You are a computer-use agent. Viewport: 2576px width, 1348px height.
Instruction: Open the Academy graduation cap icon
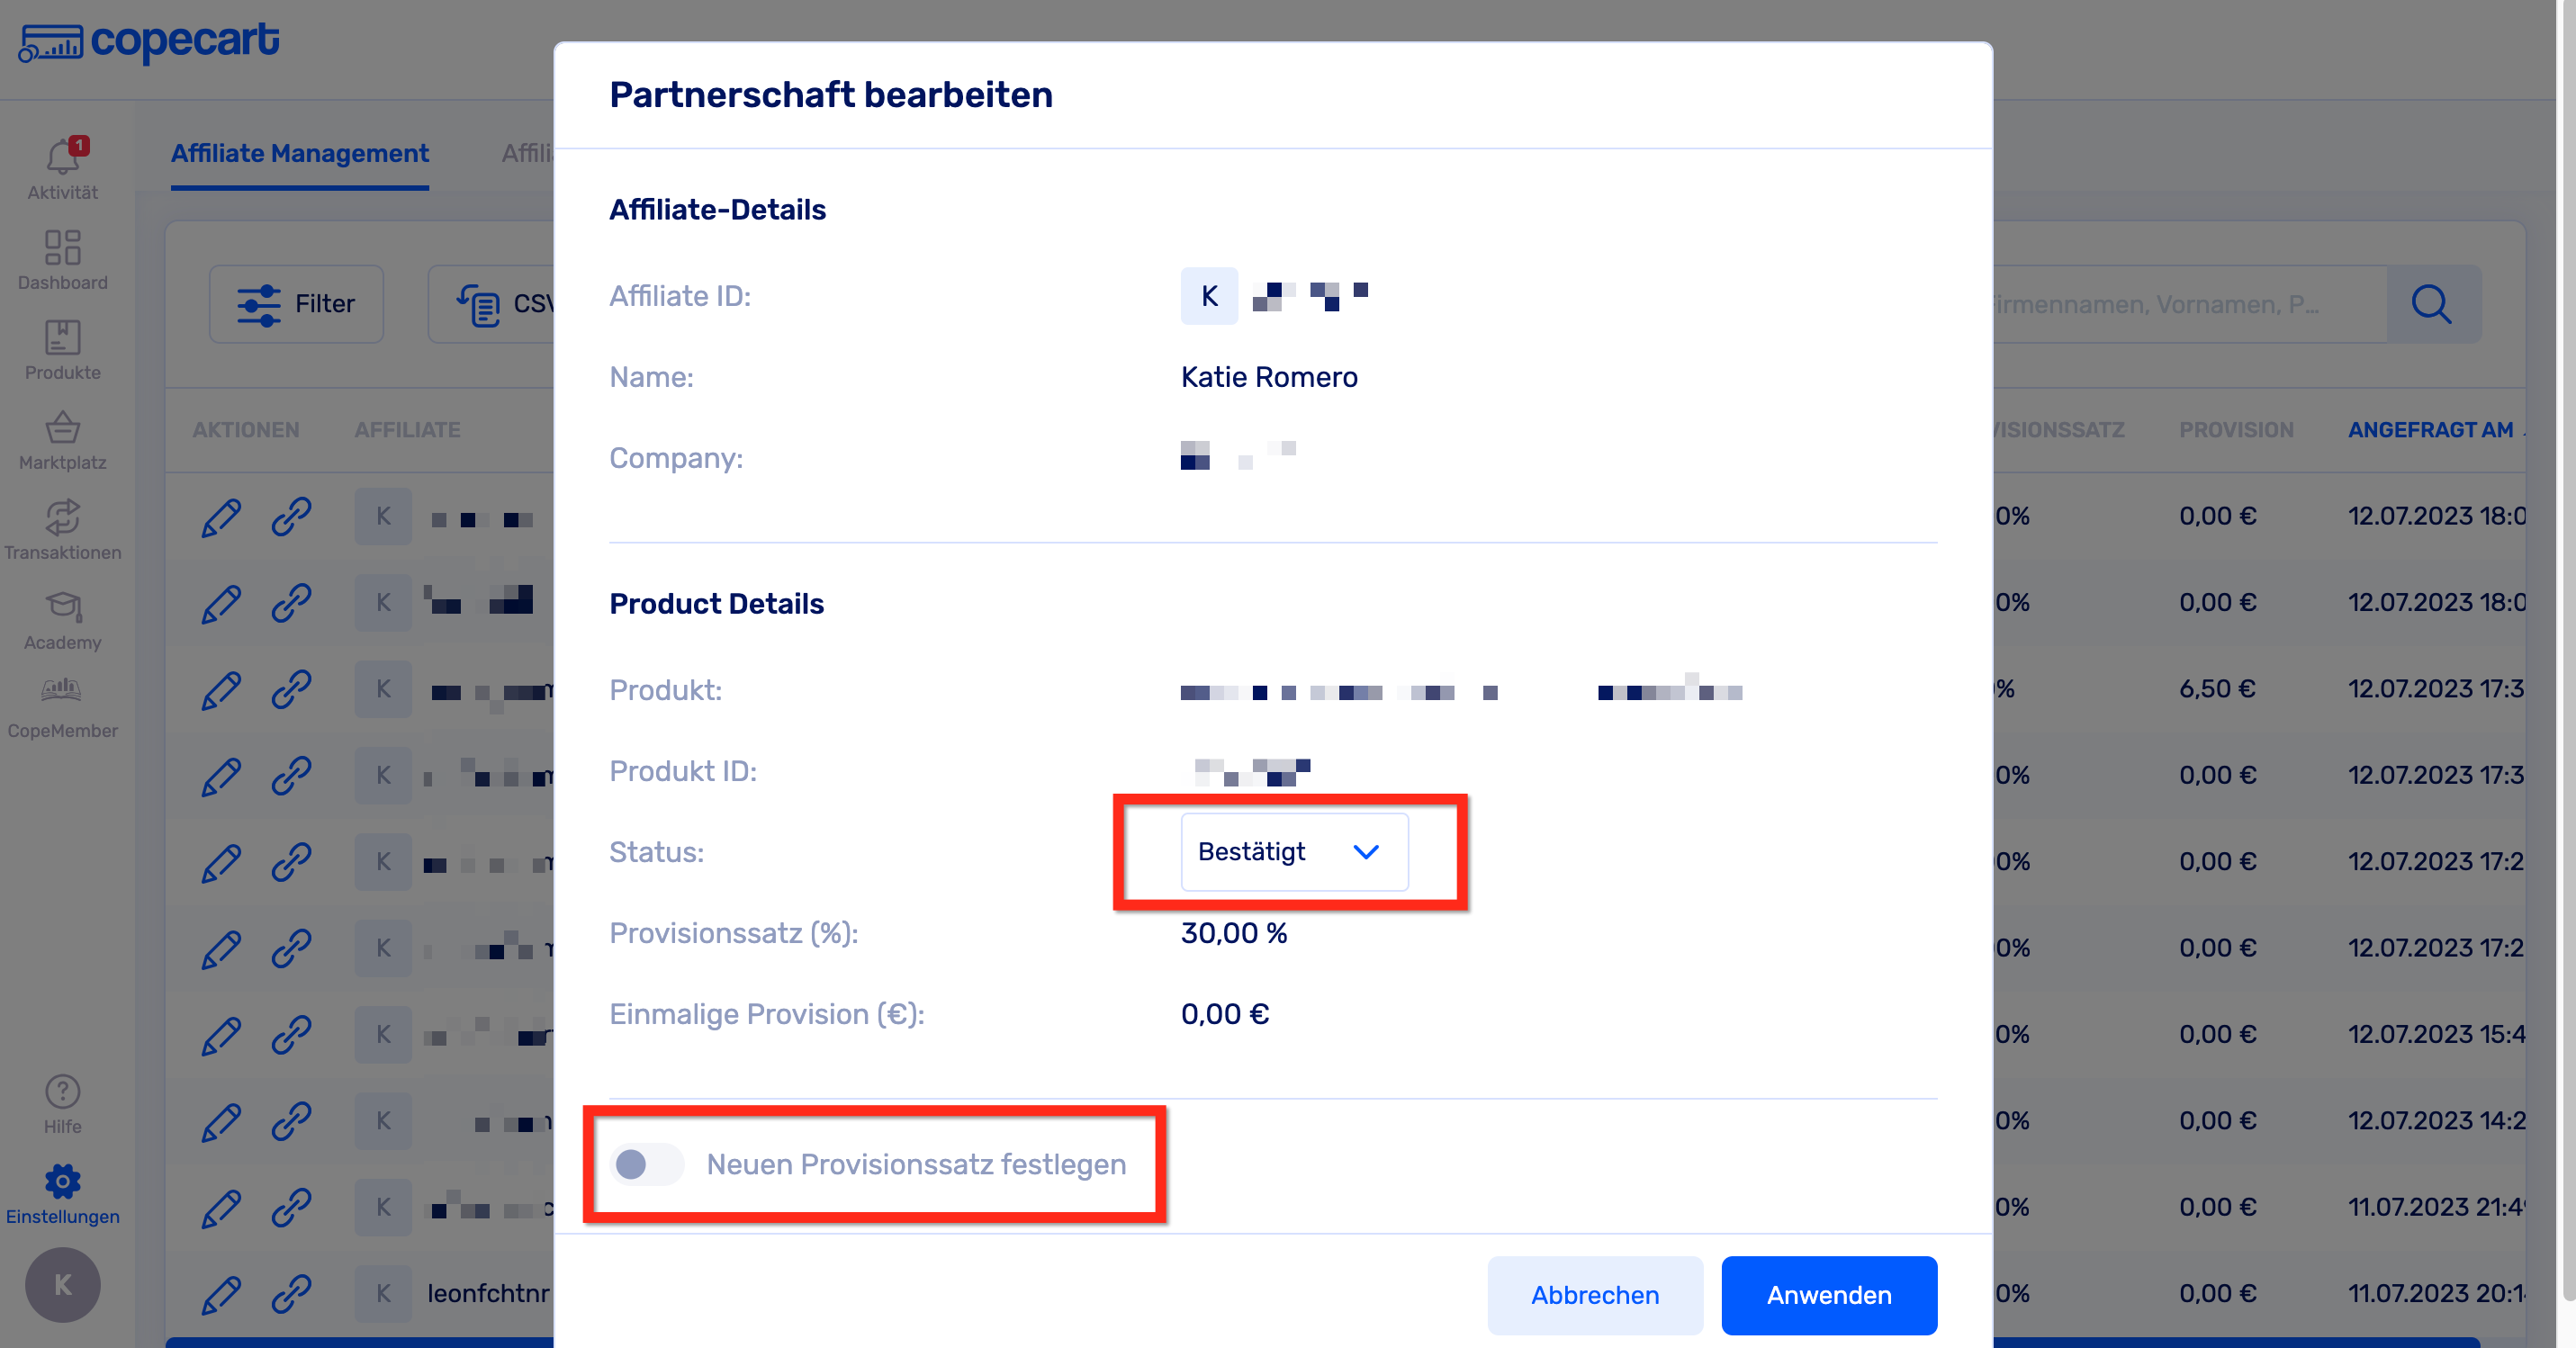pos(62,608)
